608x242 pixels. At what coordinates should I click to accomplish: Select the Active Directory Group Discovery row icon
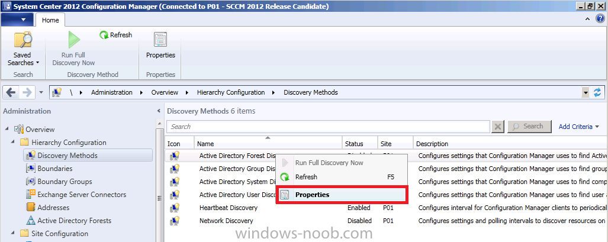[x=174, y=169]
